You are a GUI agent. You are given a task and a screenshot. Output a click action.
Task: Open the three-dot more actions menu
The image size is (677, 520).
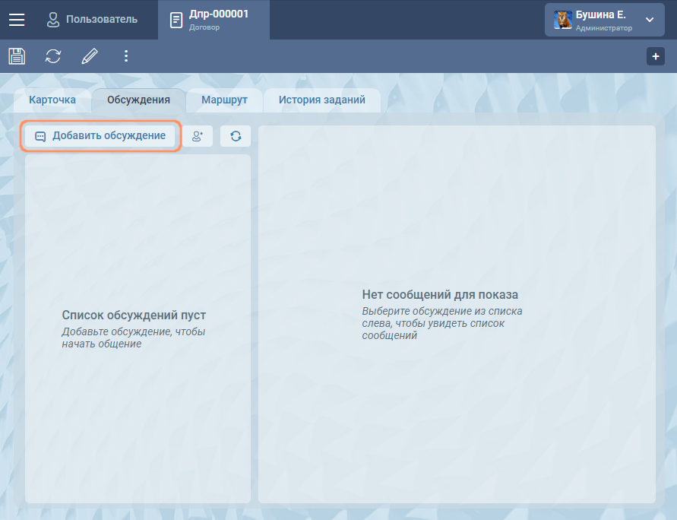point(126,56)
